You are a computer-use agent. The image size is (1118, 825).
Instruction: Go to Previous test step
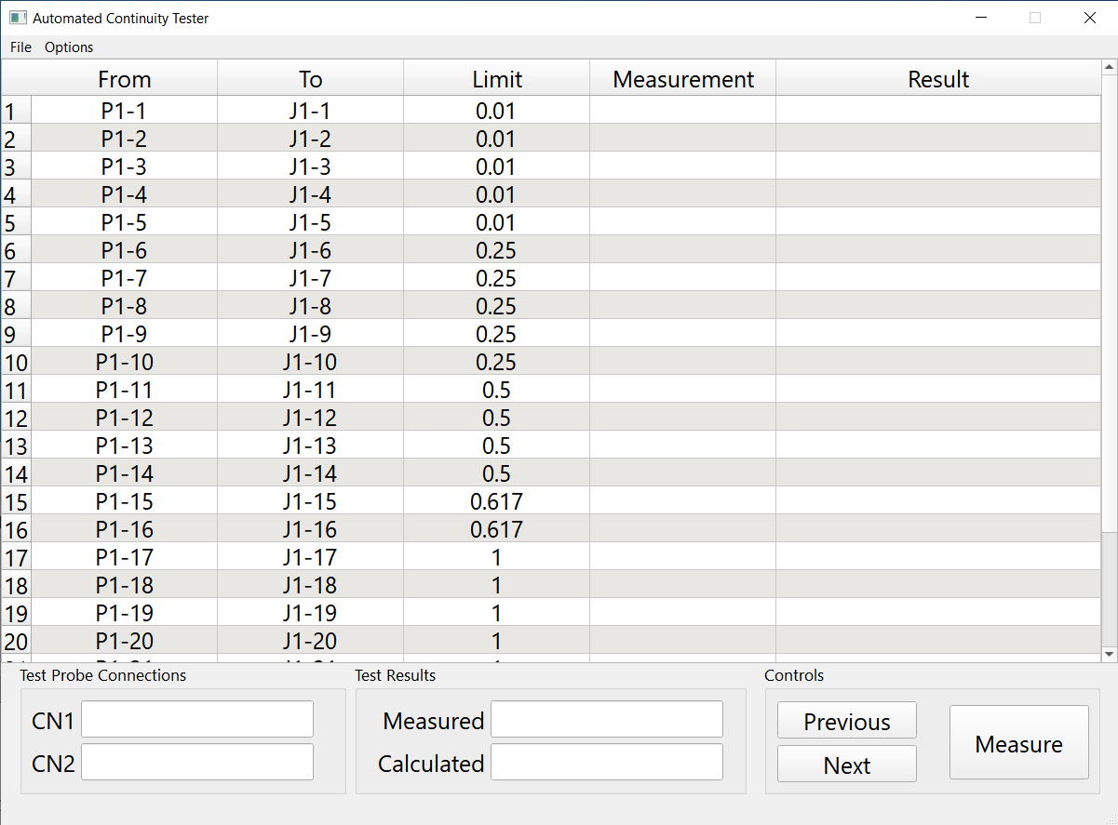[846, 721]
